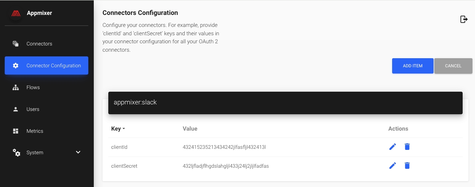Click the Appmixer logo icon

(15, 13)
